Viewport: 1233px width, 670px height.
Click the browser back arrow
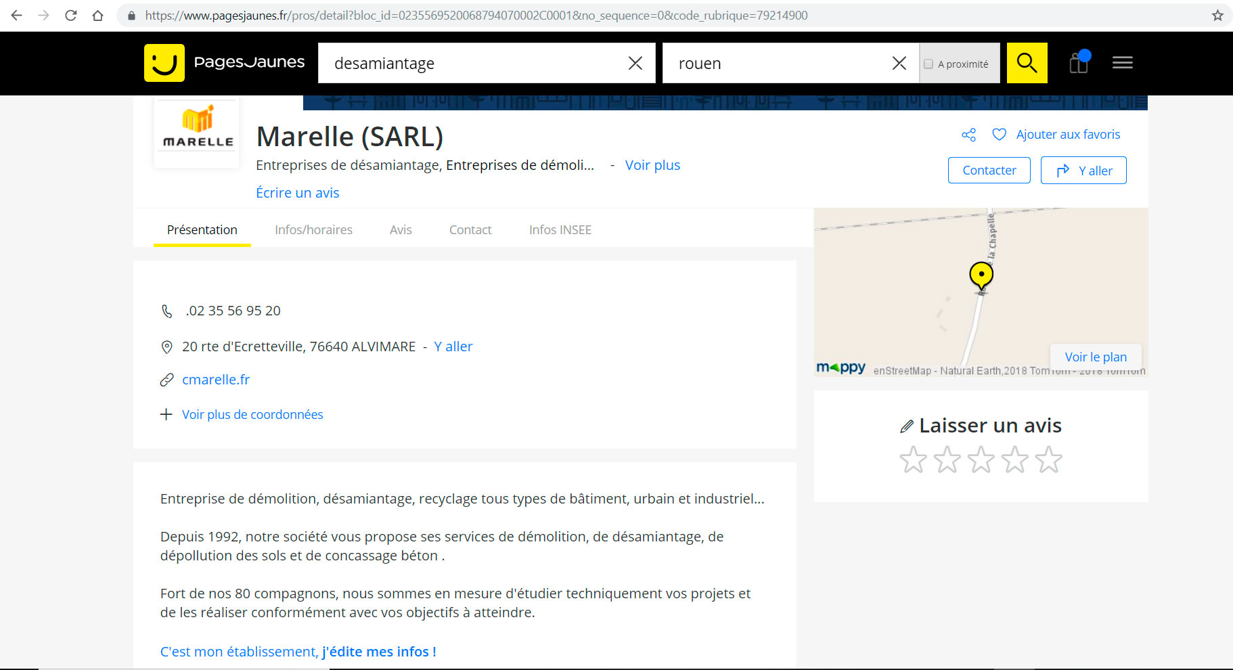tap(16, 15)
